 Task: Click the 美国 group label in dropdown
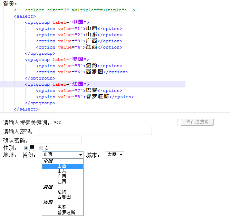click(x=48, y=187)
